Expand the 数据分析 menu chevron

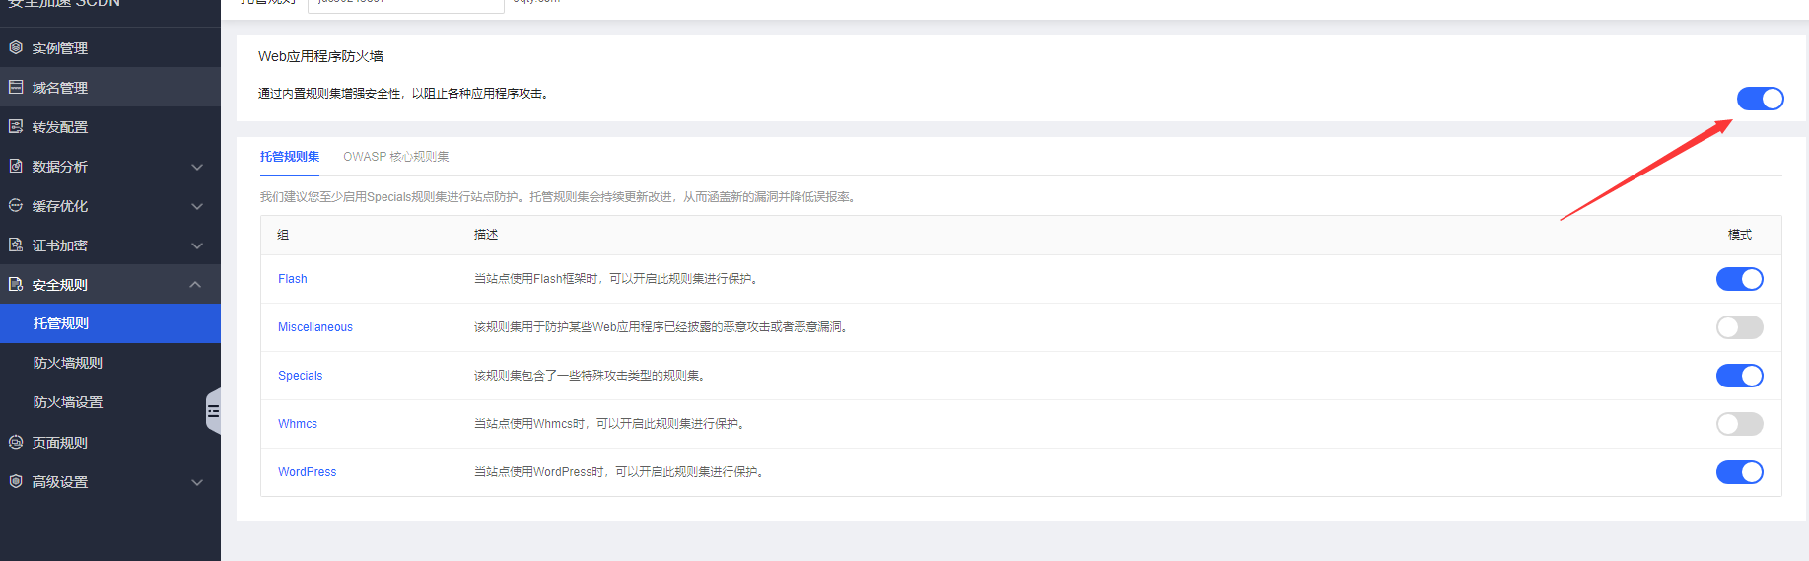[x=197, y=167]
